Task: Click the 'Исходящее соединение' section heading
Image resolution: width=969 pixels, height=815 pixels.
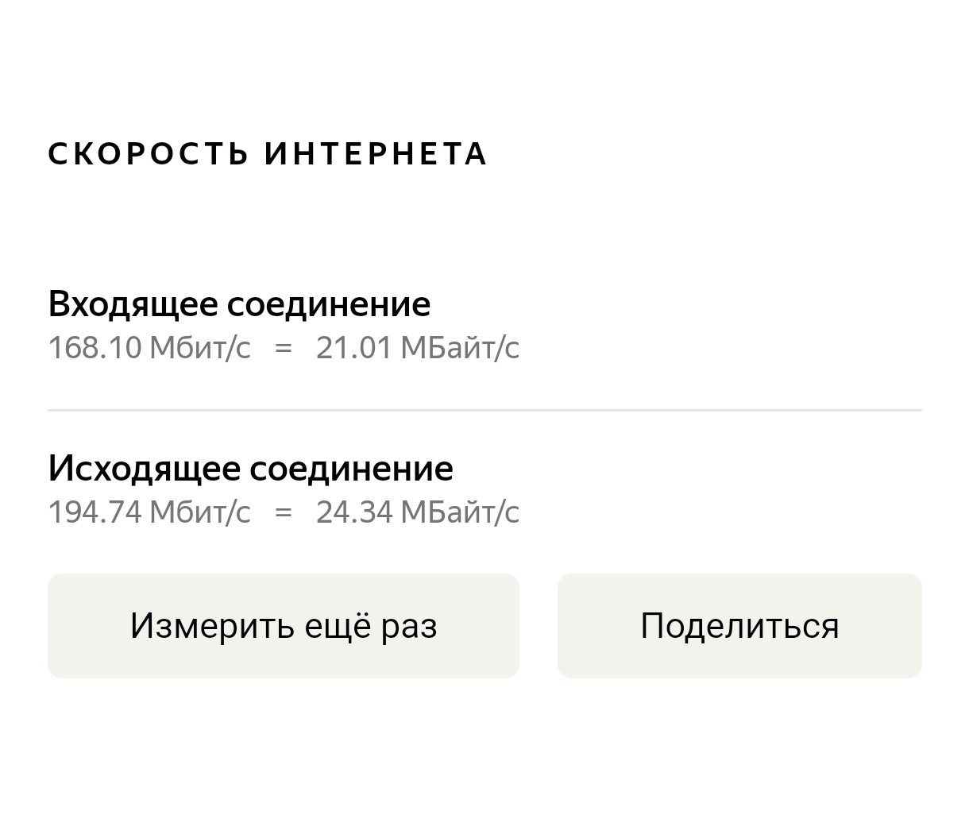Action: coord(250,469)
